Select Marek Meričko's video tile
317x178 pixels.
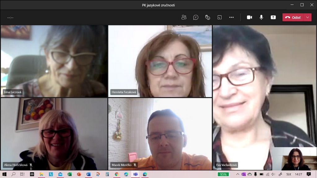(x=160, y=134)
